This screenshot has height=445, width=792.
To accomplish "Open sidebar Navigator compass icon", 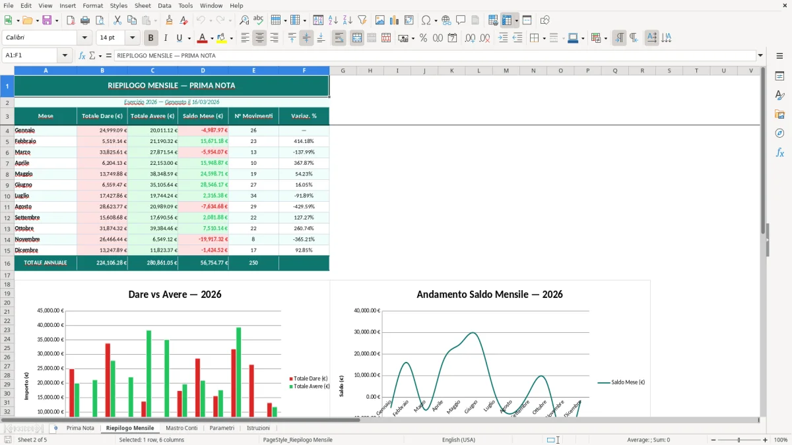I will 779,133.
